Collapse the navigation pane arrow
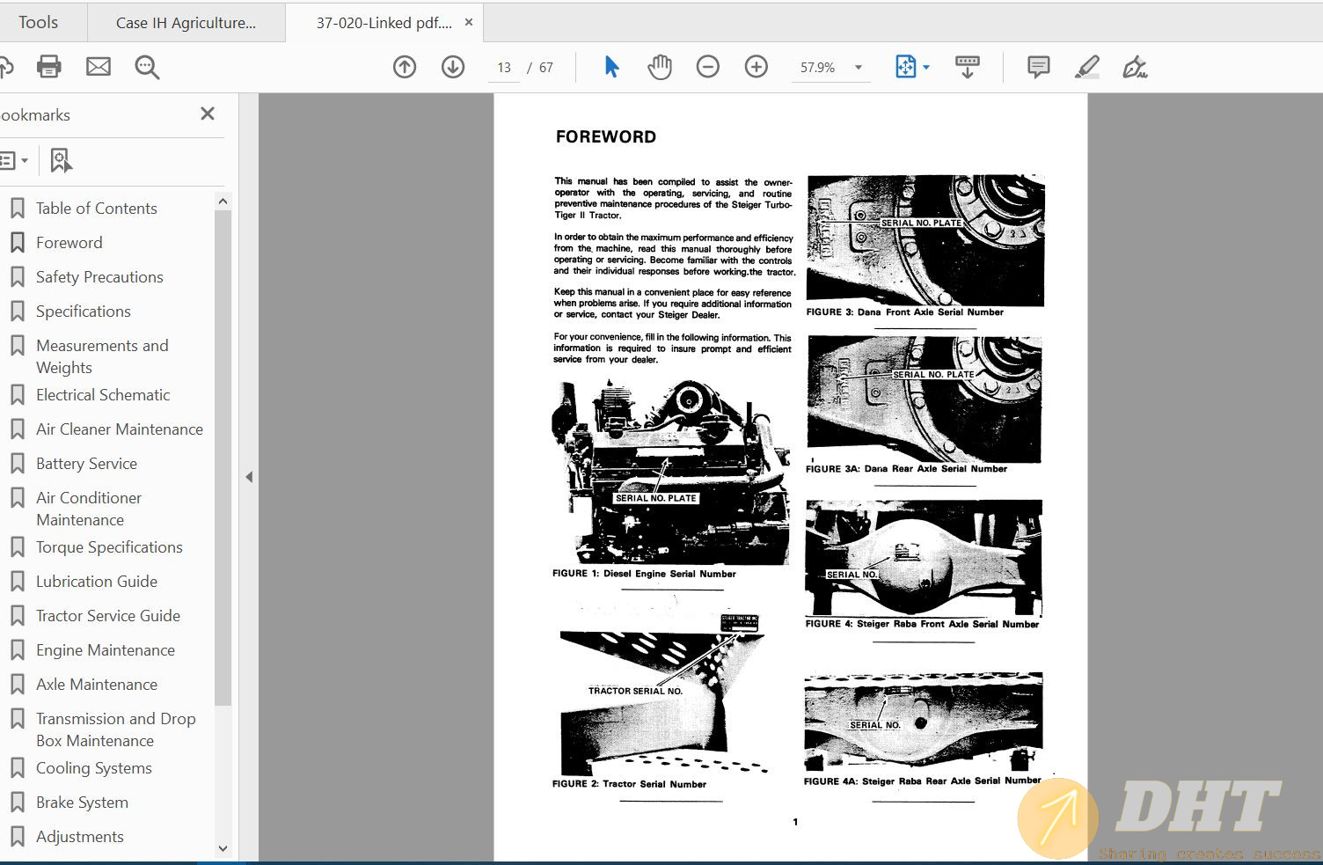 click(249, 477)
